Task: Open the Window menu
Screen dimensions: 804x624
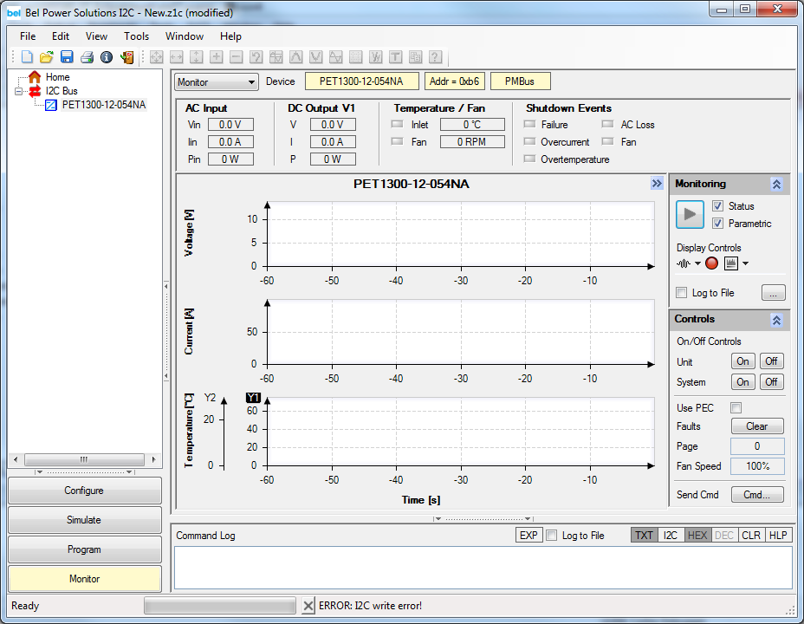Action: [x=184, y=36]
